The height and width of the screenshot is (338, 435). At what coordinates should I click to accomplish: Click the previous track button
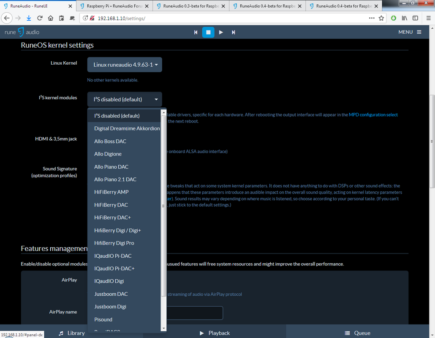point(196,32)
